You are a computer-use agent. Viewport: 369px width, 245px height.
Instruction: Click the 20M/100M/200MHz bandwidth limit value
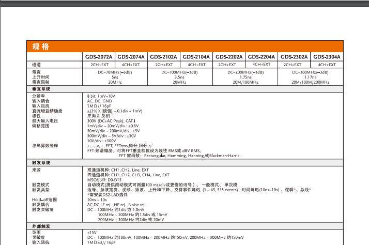[x=310, y=82]
